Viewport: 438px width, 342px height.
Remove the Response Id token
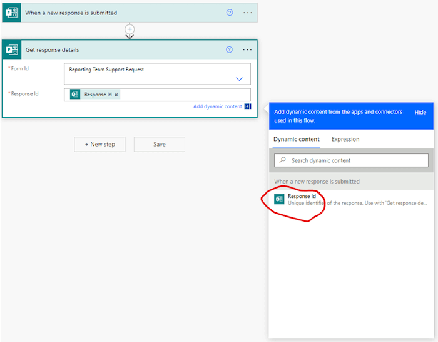(116, 95)
